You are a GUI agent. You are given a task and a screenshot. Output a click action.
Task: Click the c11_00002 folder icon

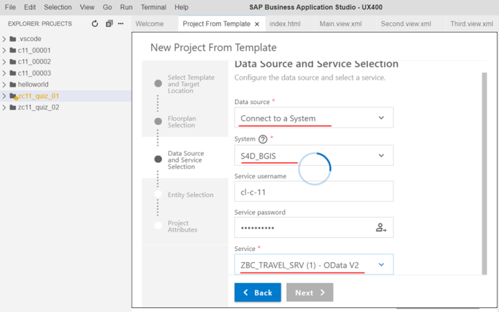coord(13,62)
